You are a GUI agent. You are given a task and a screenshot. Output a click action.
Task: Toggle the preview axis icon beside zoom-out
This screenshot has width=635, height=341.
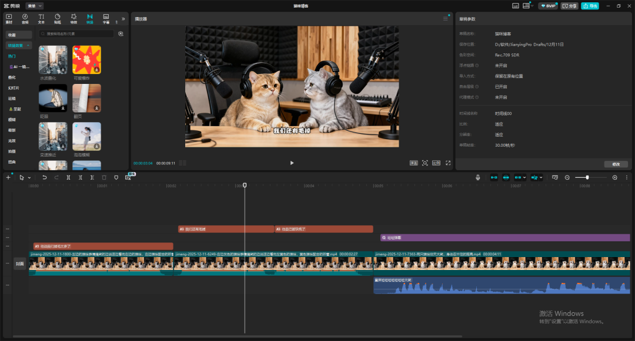554,177
